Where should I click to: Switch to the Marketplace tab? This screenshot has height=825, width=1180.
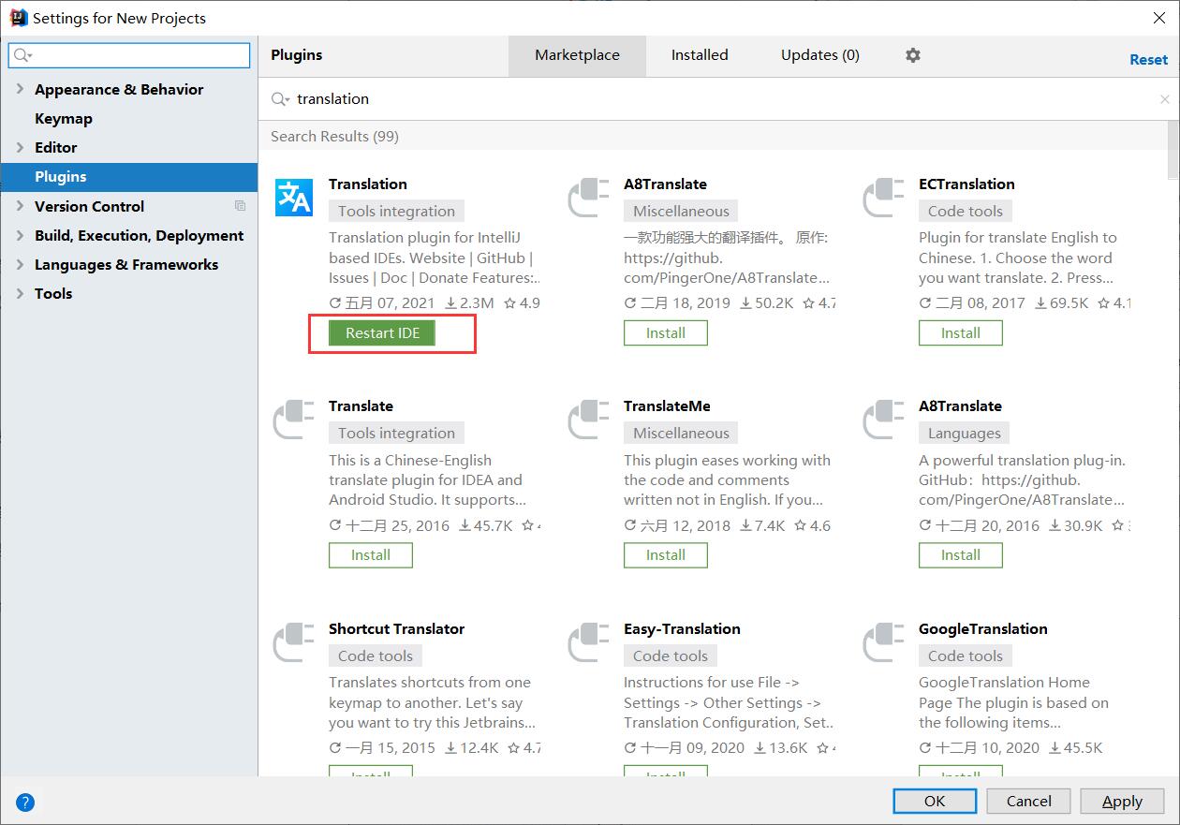(577, 55)
